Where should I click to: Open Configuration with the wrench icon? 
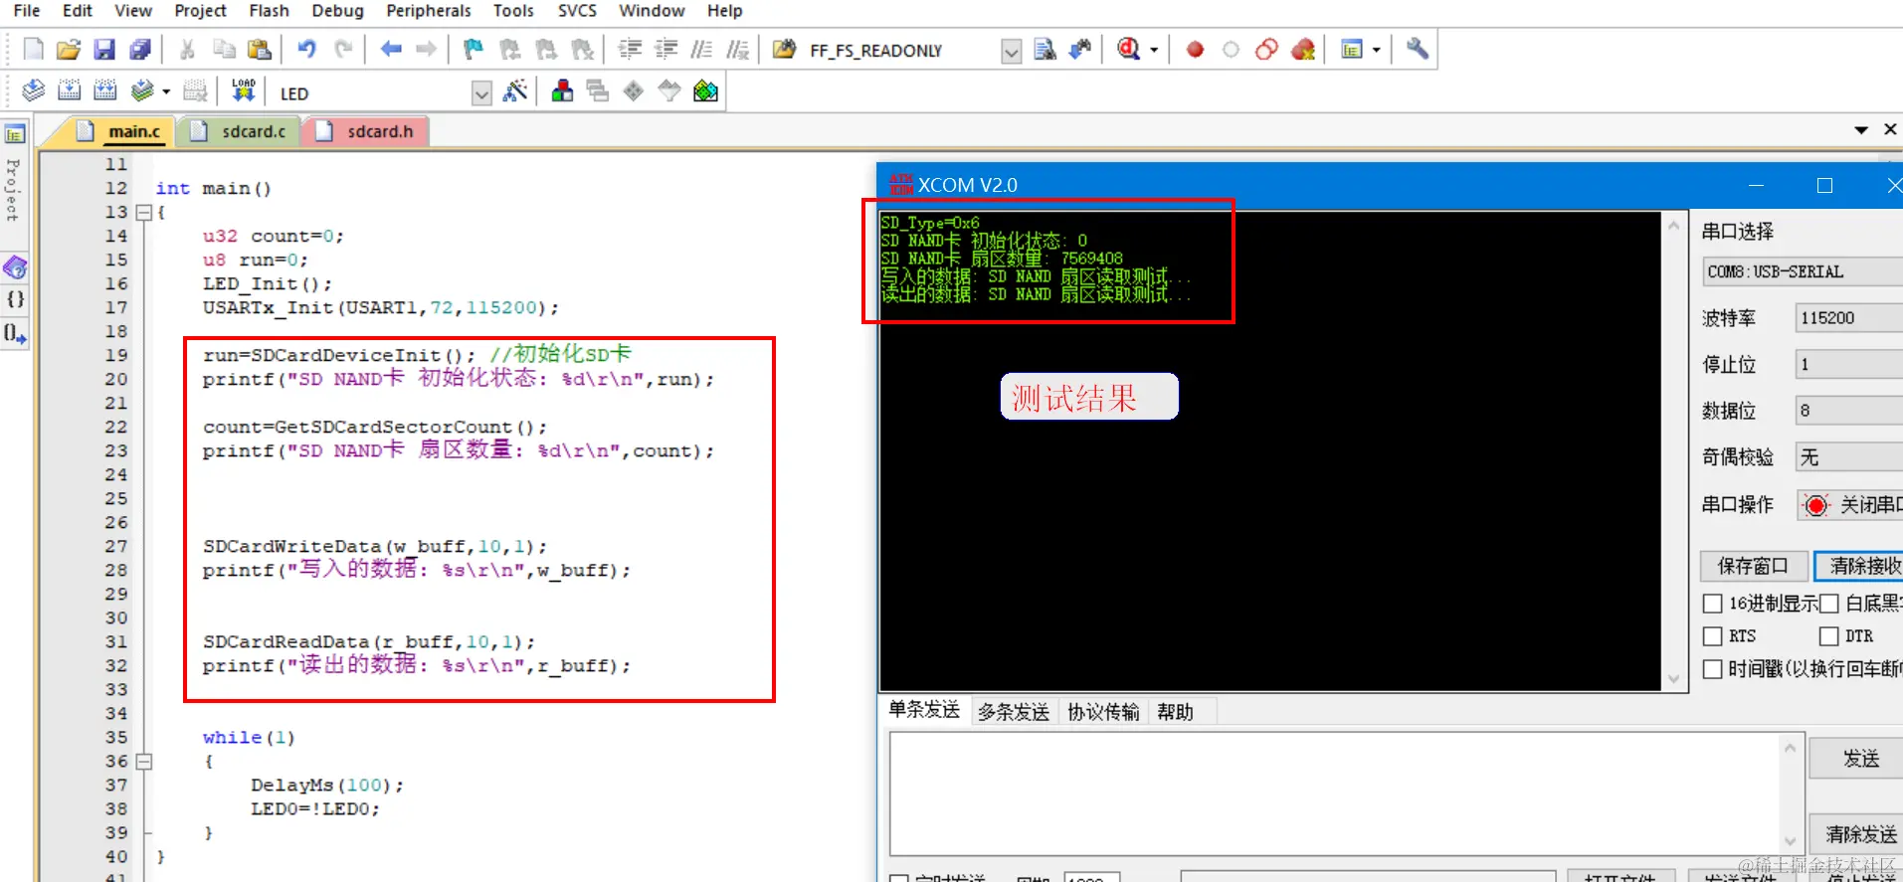click(1418, 50)
